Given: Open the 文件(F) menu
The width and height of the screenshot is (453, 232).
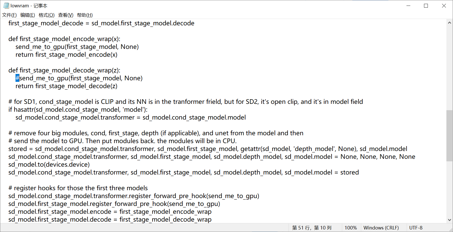Looking at the screenshot, I should [x=9, y=15].
